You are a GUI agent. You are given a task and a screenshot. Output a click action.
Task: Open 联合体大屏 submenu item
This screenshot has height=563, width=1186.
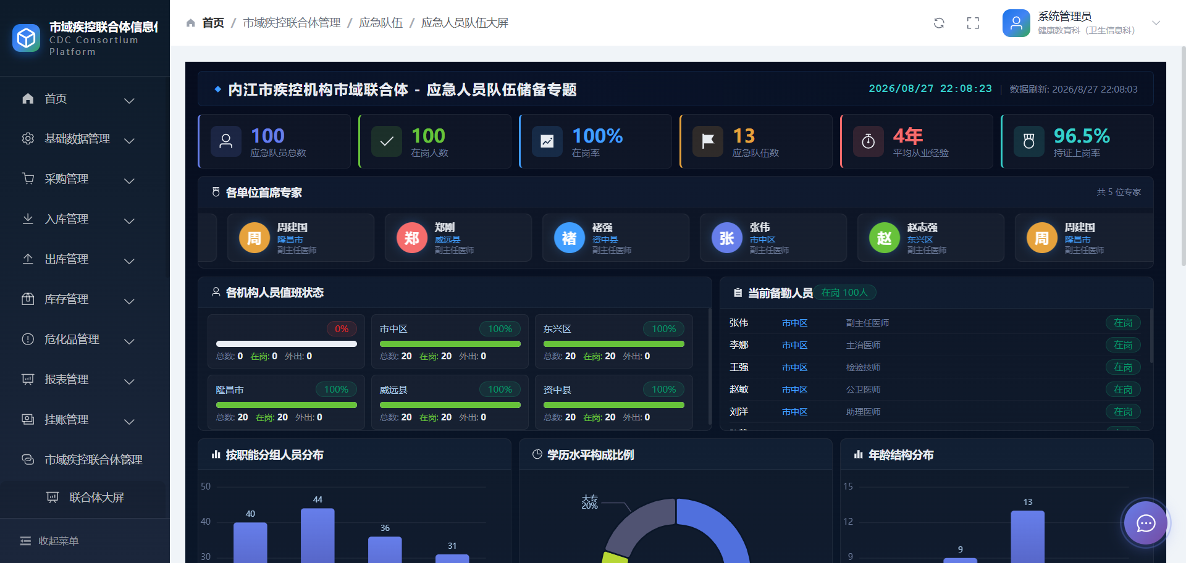pos(85,498)
